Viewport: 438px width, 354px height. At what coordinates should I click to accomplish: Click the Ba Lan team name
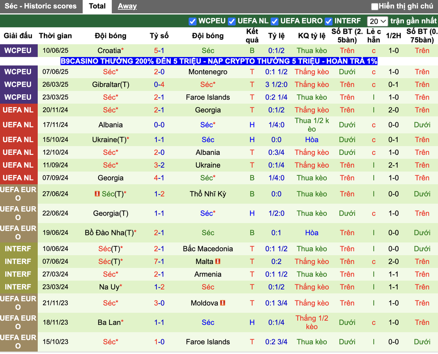109,323
